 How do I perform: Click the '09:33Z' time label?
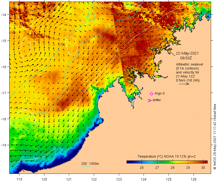click(186, 58)
